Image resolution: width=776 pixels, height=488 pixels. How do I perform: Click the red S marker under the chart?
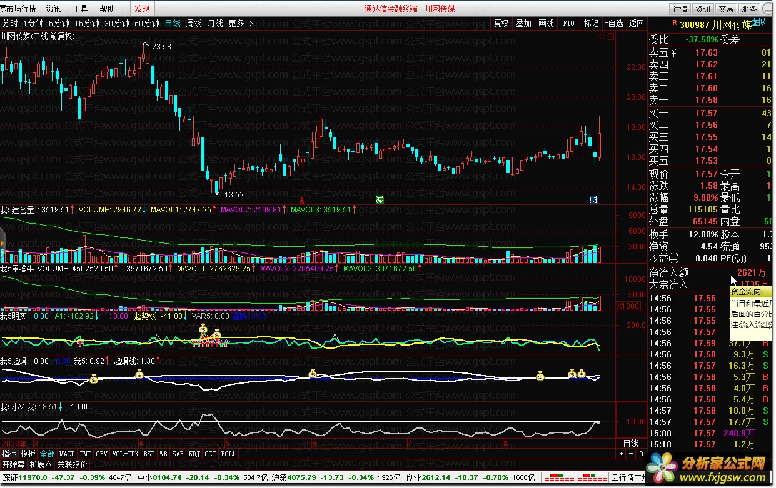tap(302, 201)
